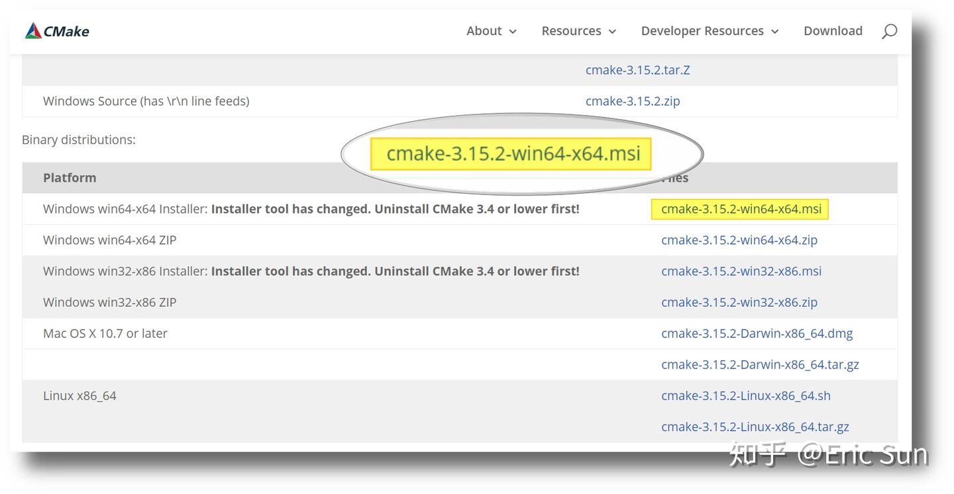
Task: Download cmake-3.15.2-Darwin-x86_64.tar.gz file
Action: click(x=760, y=364)
